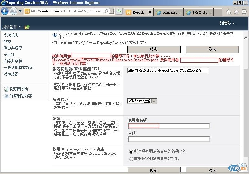
Task: Open the recent pages dropdown arrow
Action: (21, 11)
